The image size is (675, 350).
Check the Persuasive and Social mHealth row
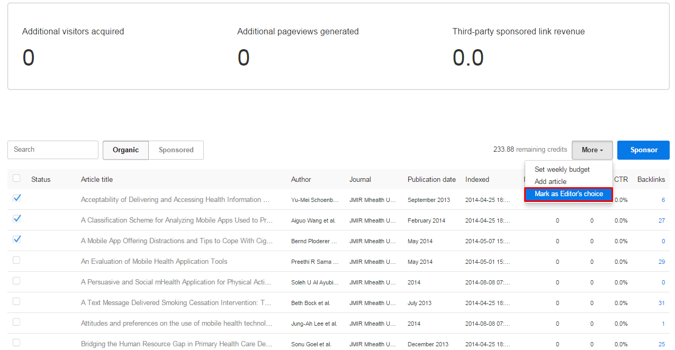point(16,281)
